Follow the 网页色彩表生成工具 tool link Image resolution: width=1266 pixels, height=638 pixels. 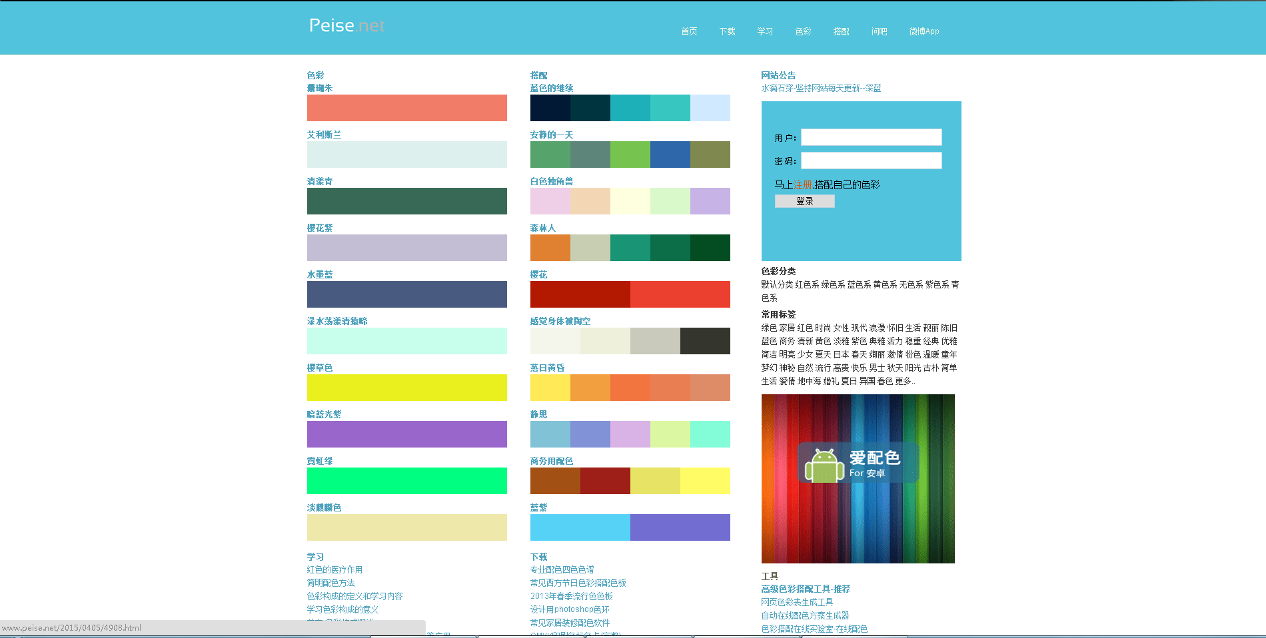pyautogui.click(x=797, y=602)
